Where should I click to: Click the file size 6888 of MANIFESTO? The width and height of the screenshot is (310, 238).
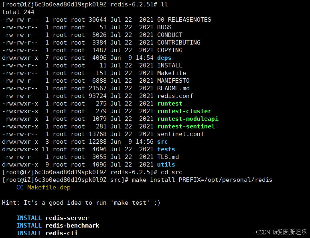click(99, 81)
